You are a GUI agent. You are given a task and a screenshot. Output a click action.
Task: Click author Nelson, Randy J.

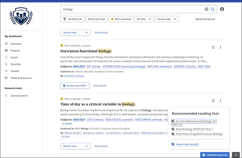point(73,133)
